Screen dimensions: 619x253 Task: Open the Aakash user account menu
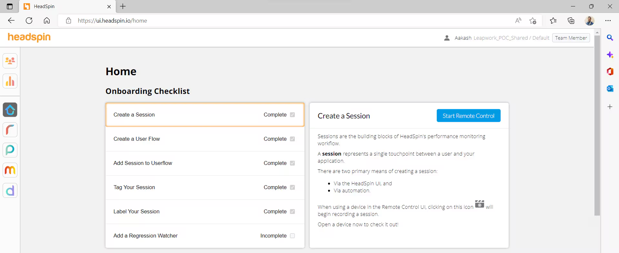coord(463,38)
